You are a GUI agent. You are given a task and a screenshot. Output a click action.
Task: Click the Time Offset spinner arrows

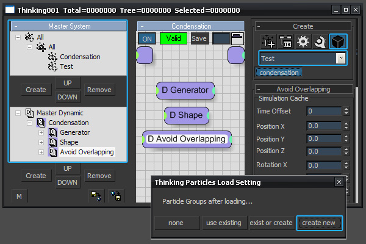pos(346,111)
